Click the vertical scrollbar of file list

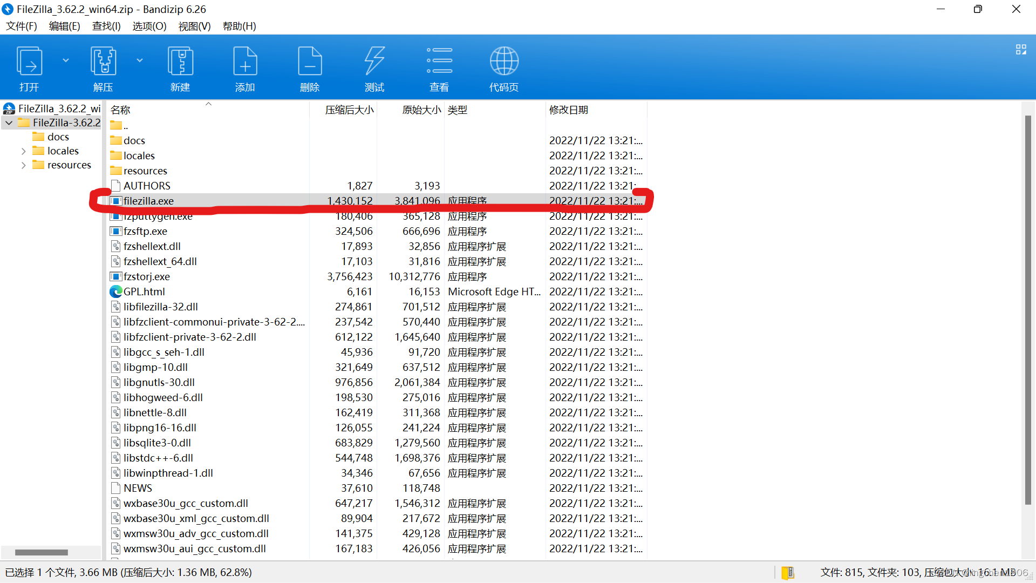coord(1028,310)
